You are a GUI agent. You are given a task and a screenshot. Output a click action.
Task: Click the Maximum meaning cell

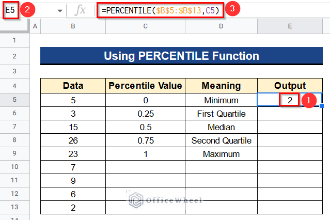(221, 154)
